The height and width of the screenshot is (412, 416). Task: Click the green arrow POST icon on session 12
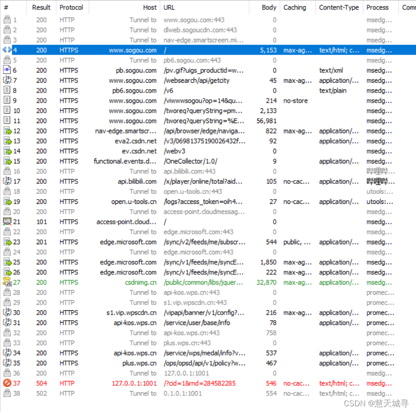tap(8, 131)
